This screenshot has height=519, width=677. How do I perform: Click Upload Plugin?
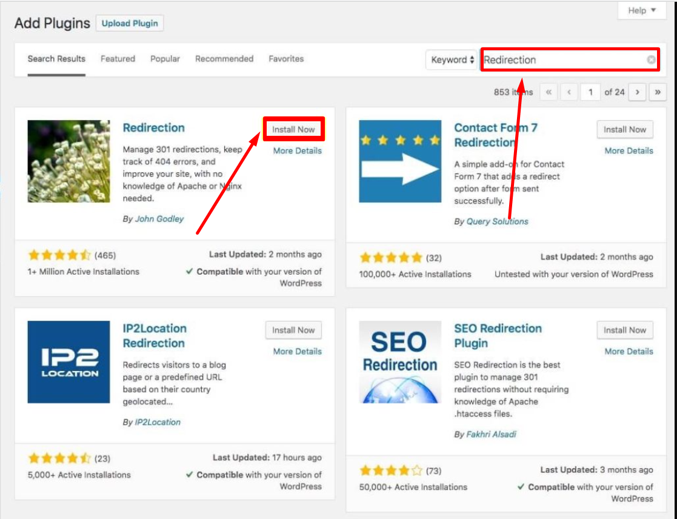(130, 23)
